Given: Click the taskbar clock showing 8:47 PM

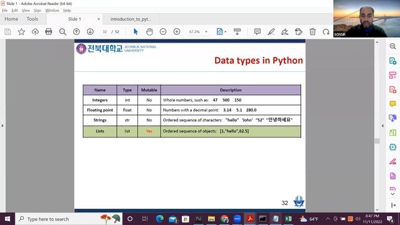Looking at the screenshot, I should pos(372,219).
